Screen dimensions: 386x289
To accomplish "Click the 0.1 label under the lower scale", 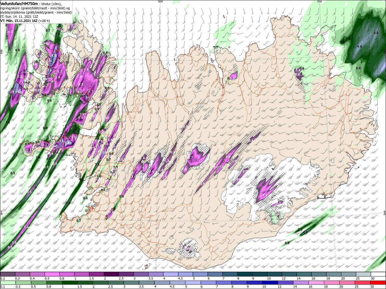I will point(2,287).
